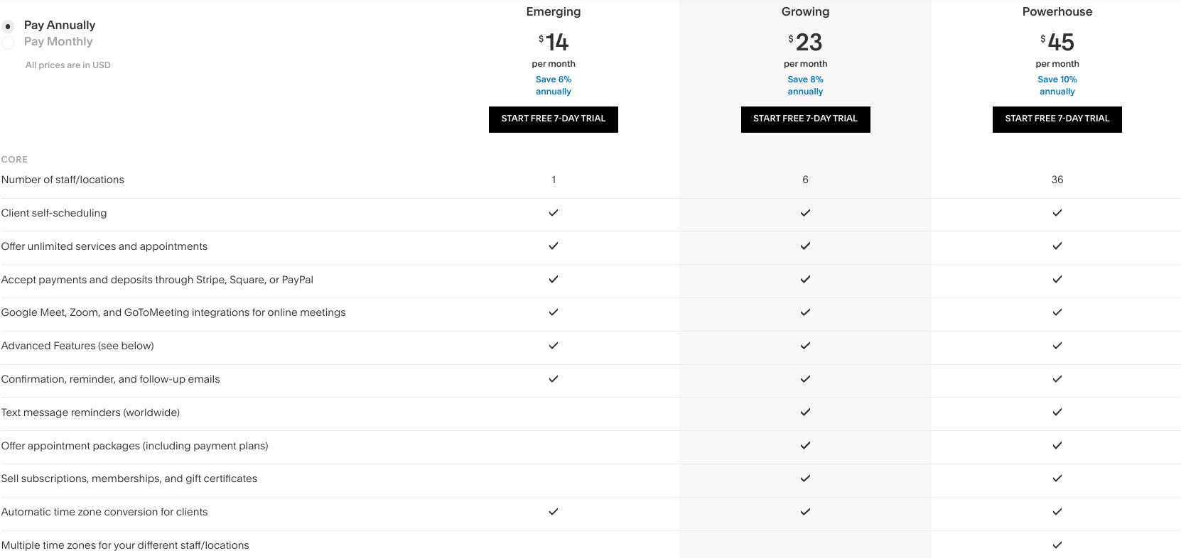Click Save 6% annually link under Emerging

click(x=554, y=85)
